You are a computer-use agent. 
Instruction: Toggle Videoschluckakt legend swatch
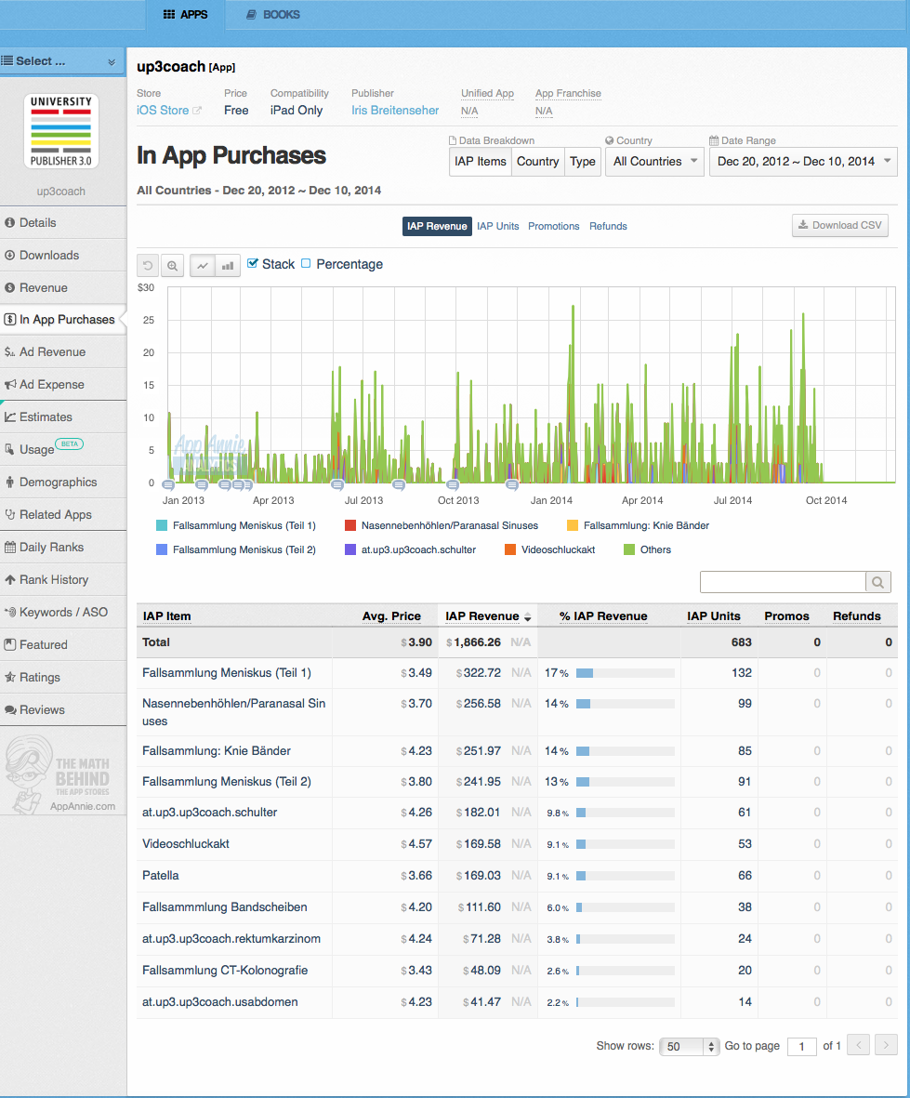[x=510, y=550]
